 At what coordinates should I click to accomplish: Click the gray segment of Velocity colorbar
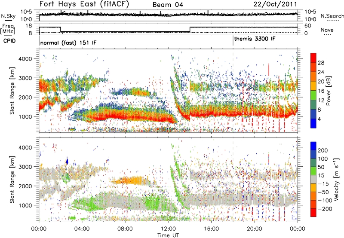pyautogui.click(x=313, y=180)
